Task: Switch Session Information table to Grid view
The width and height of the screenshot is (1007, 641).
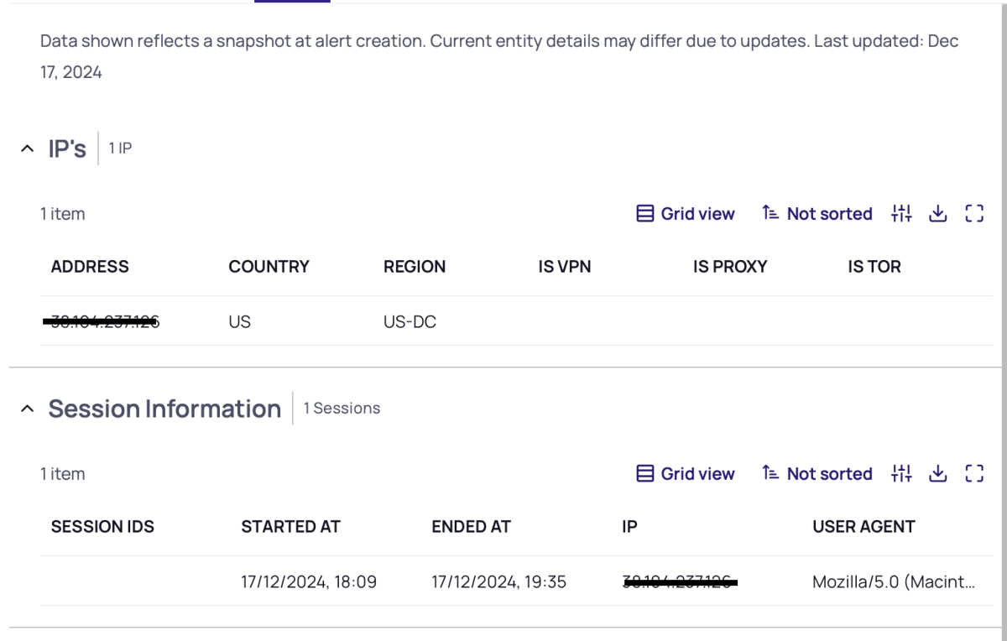Action: [x=686, y=474]
